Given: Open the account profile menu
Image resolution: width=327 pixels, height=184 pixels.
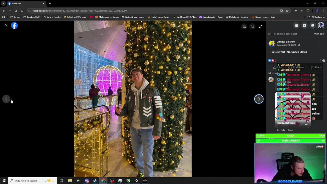Looking at the screenshot, I should (x=321, y=26).
